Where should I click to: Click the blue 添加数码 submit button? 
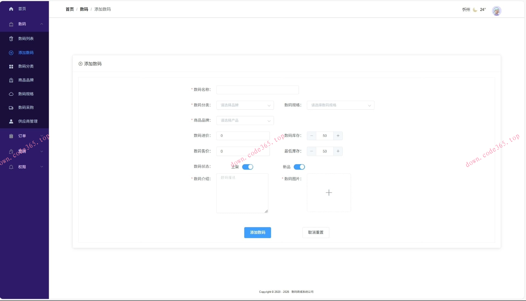tap(257, 233)
